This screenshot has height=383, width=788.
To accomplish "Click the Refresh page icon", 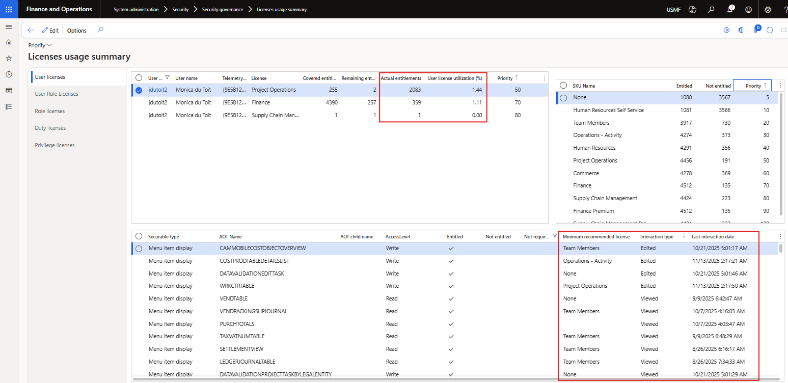I will coord(770,31).
